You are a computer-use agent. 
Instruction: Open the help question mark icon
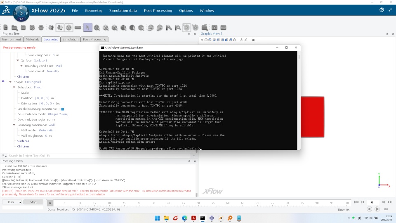pos(382,9)
